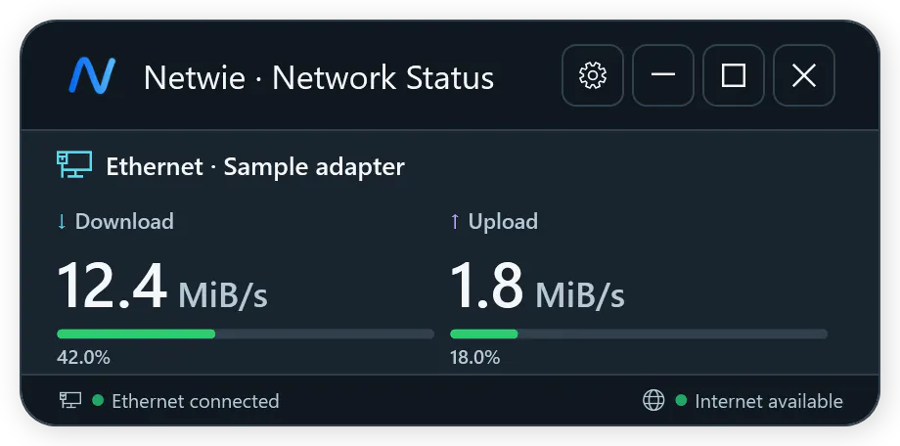Click the globe icon in status bar
The image size is (900, 446).
click(x=653, y=400)
